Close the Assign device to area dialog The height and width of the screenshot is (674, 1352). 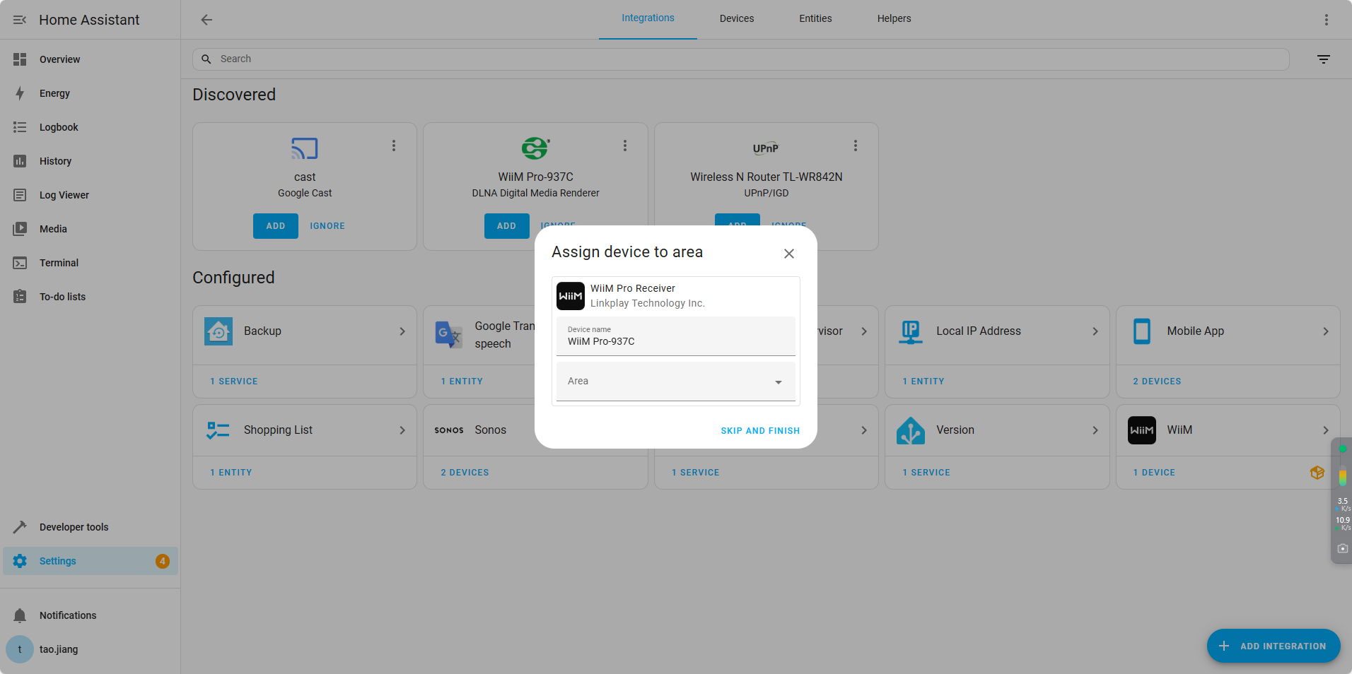click(789, 254)
